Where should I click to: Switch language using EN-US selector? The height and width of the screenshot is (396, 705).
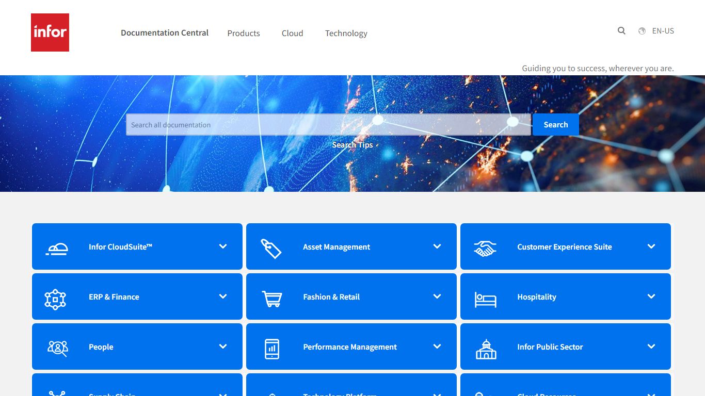click(663, 31)
